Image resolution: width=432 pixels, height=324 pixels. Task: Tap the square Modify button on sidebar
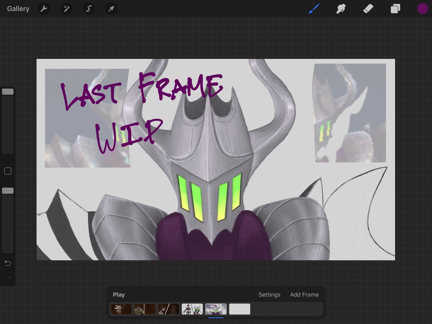(x=8, y=171)
